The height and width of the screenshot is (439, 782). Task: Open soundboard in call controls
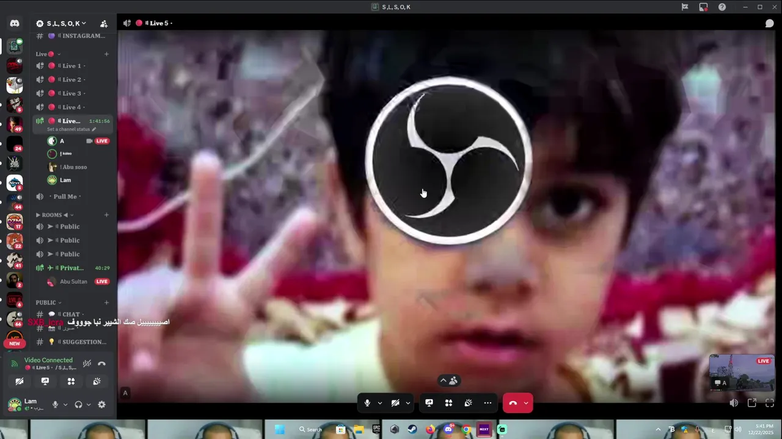tap(468, 403)
